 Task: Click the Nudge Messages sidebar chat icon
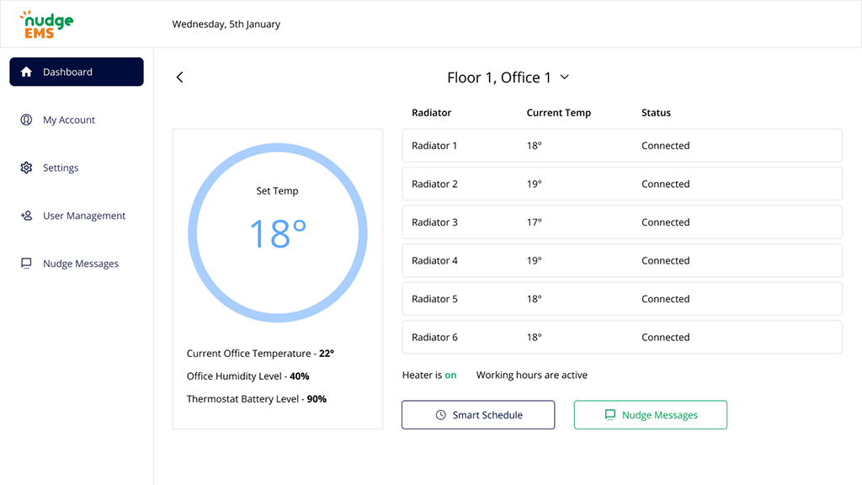point(26,264)
